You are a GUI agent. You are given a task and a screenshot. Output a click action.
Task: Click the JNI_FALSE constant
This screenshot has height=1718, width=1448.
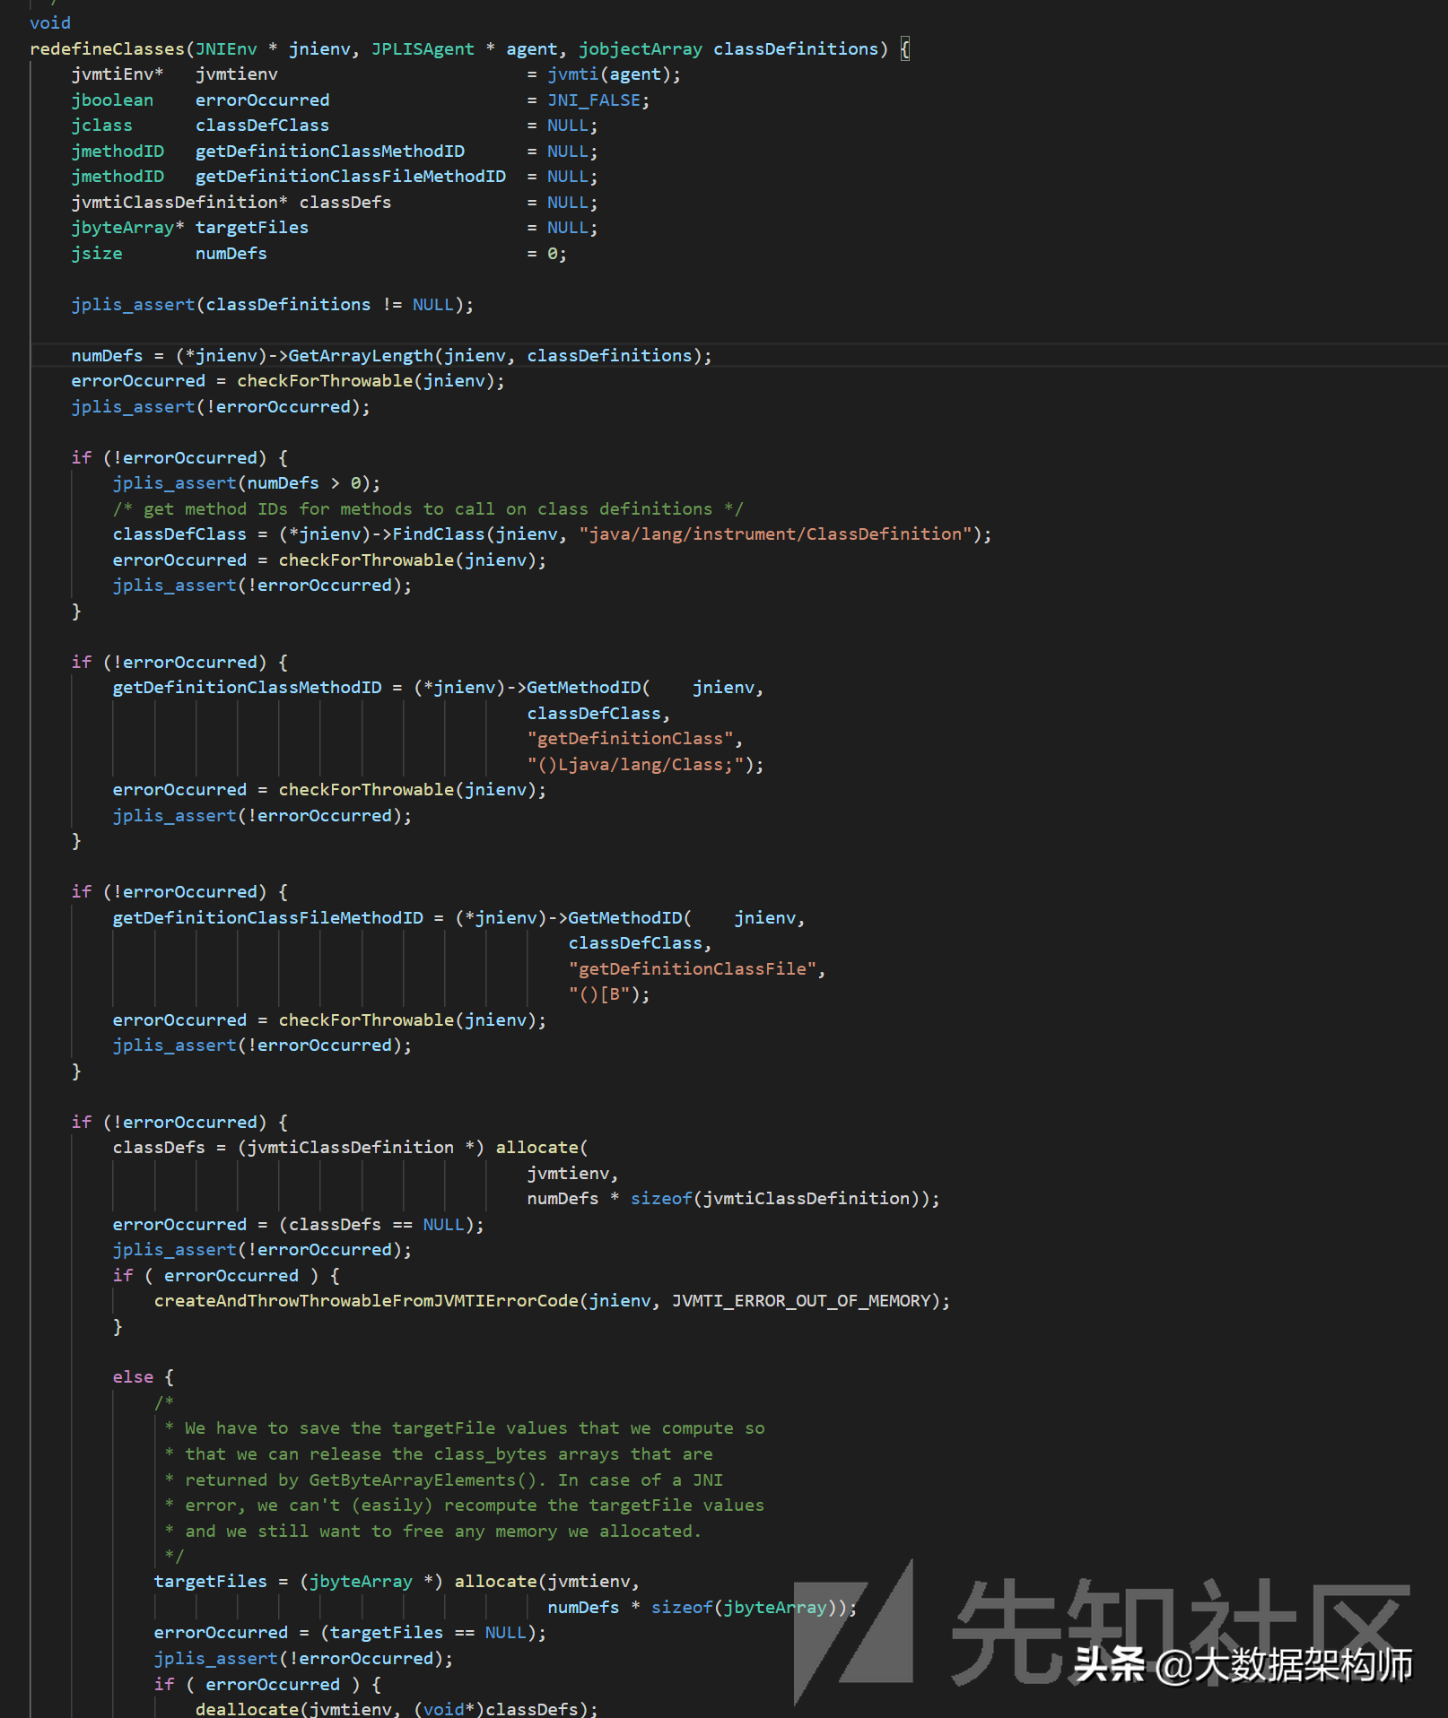click(x=594, y=100)
